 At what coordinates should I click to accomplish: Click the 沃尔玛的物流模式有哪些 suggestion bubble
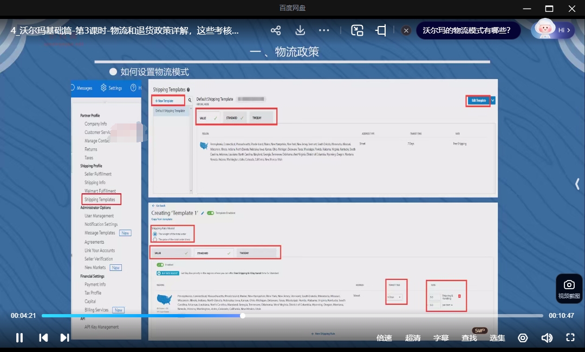pos(468,30)
